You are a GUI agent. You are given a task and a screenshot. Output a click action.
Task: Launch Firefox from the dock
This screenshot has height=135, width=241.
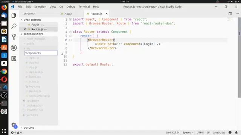click(4, 7)
